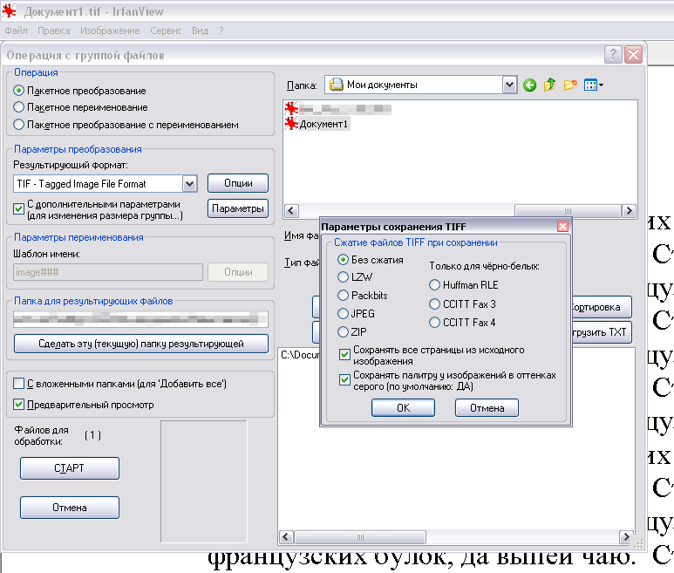This screenshot has width=674, height=573.
Task: Open the Сервис menu
Action: coord(166,31)
